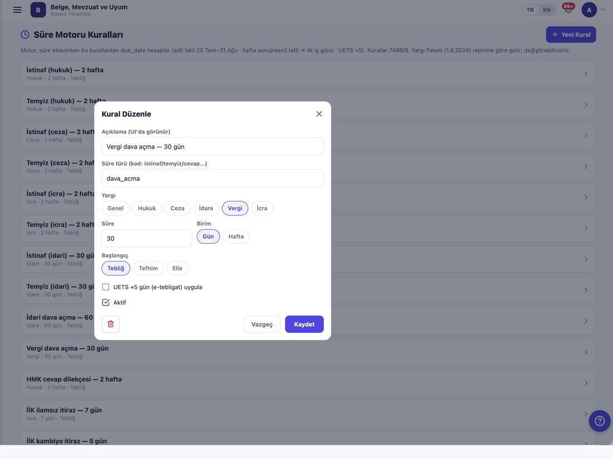The width and height of the screenshot is (613, 459).
Task: Open the hamburger navigation menu
Action: pos(17,10)
